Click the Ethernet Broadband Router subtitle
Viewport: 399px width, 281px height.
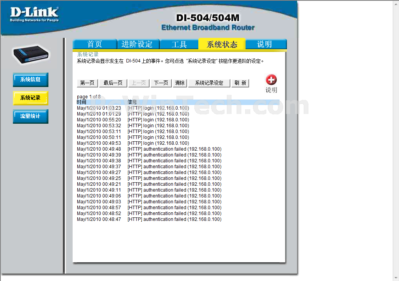(x=208, y=27)
